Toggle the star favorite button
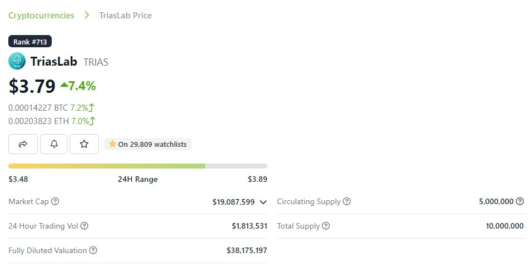Screen dimensions: 531x277 [x=84, y=144]
